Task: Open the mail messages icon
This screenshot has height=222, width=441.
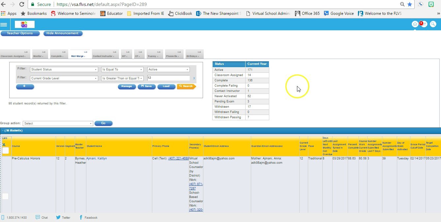Action: 424,24
